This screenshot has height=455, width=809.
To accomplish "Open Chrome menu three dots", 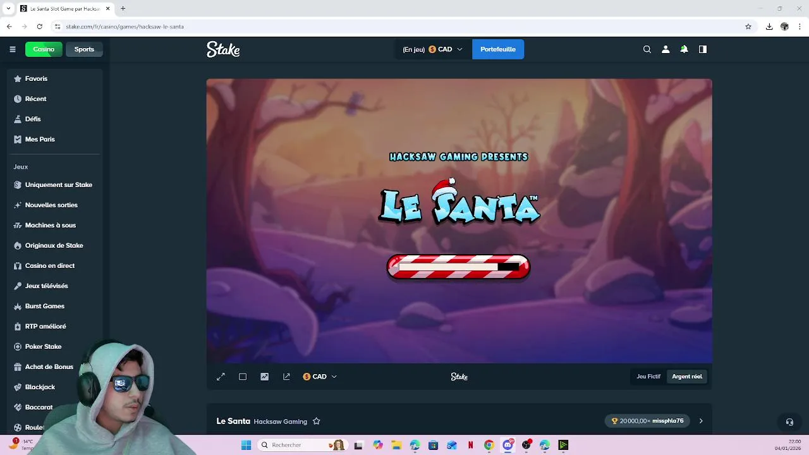I will 800,27.
